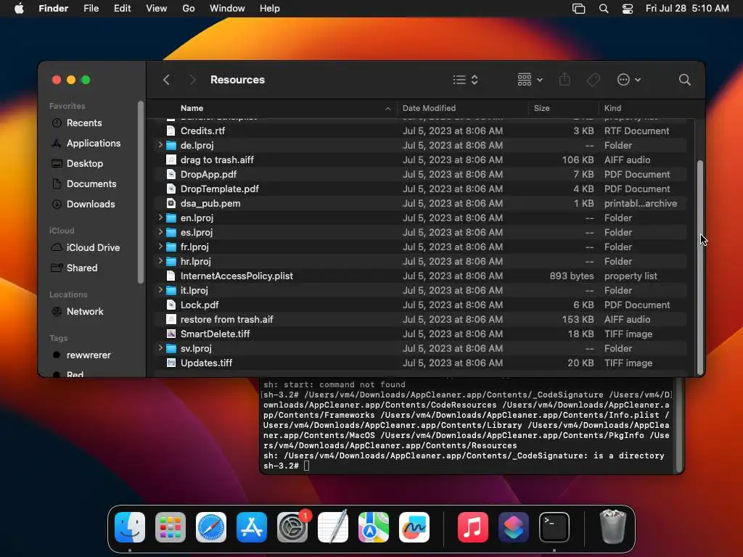Viewport: 743px width, 557px height.
Task: Launch Safari from the Dock
Action: pos(211,527)
